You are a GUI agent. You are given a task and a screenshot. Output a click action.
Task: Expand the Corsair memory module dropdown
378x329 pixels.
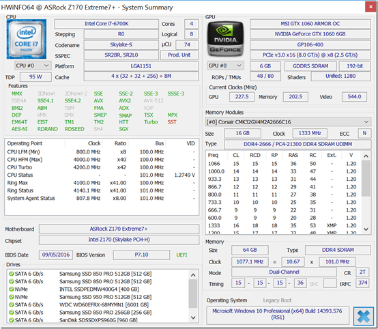click(288, 122)
